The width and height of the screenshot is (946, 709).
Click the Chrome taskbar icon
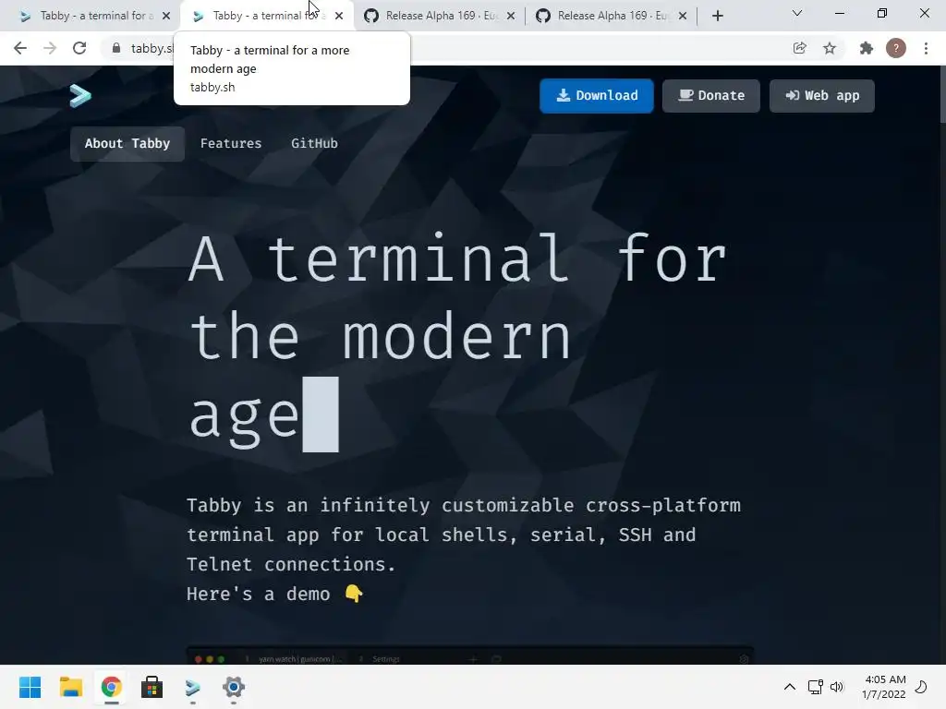111,687
